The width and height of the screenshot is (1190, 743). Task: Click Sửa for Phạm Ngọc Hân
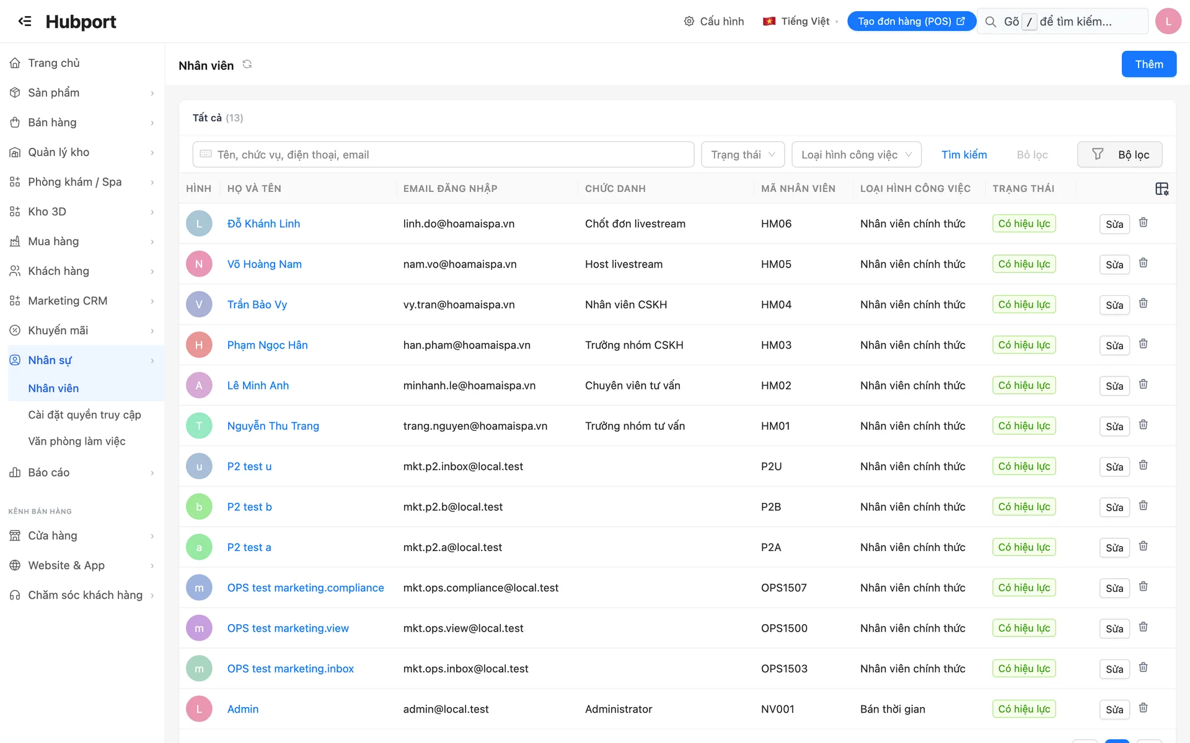tap(1114, 345)
